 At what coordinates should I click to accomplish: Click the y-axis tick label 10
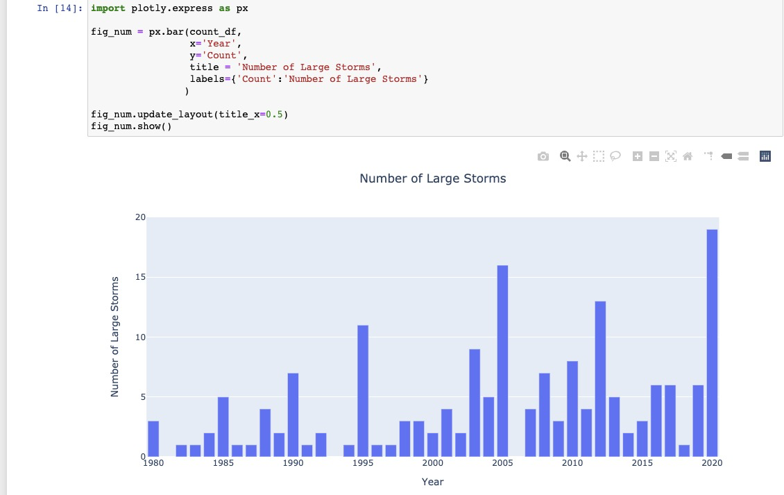click(141, 337)
